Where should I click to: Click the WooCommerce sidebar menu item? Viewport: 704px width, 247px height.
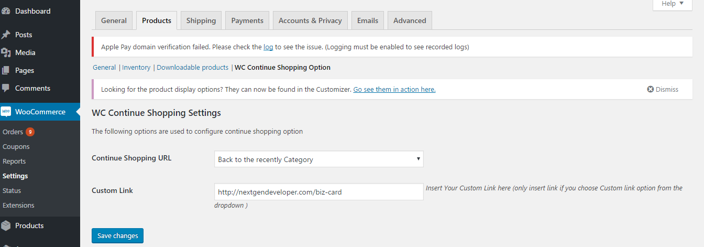coord(40,112)
